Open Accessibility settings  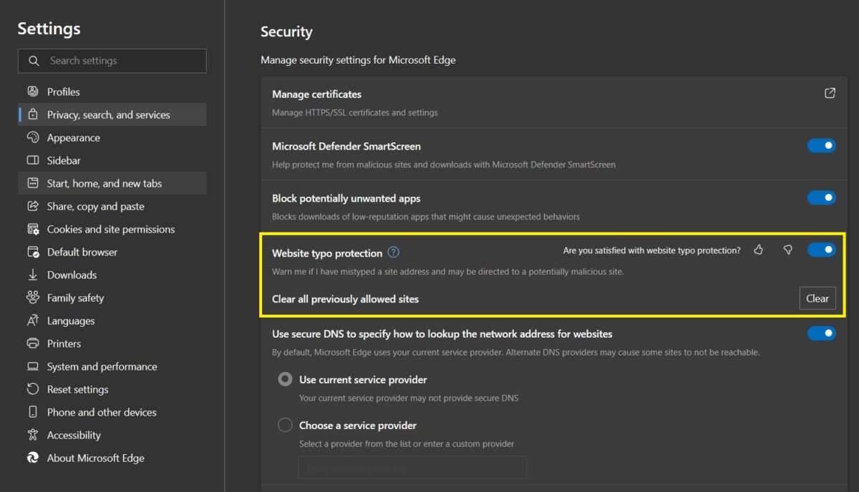[112, 435]
